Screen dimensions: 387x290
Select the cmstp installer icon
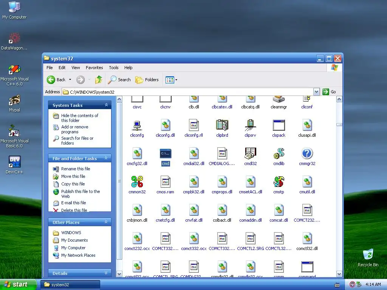(279, 185)
